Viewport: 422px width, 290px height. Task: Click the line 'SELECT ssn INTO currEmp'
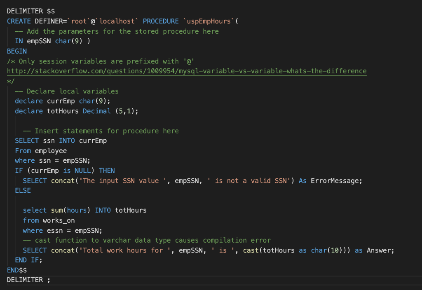coord(61,141)
